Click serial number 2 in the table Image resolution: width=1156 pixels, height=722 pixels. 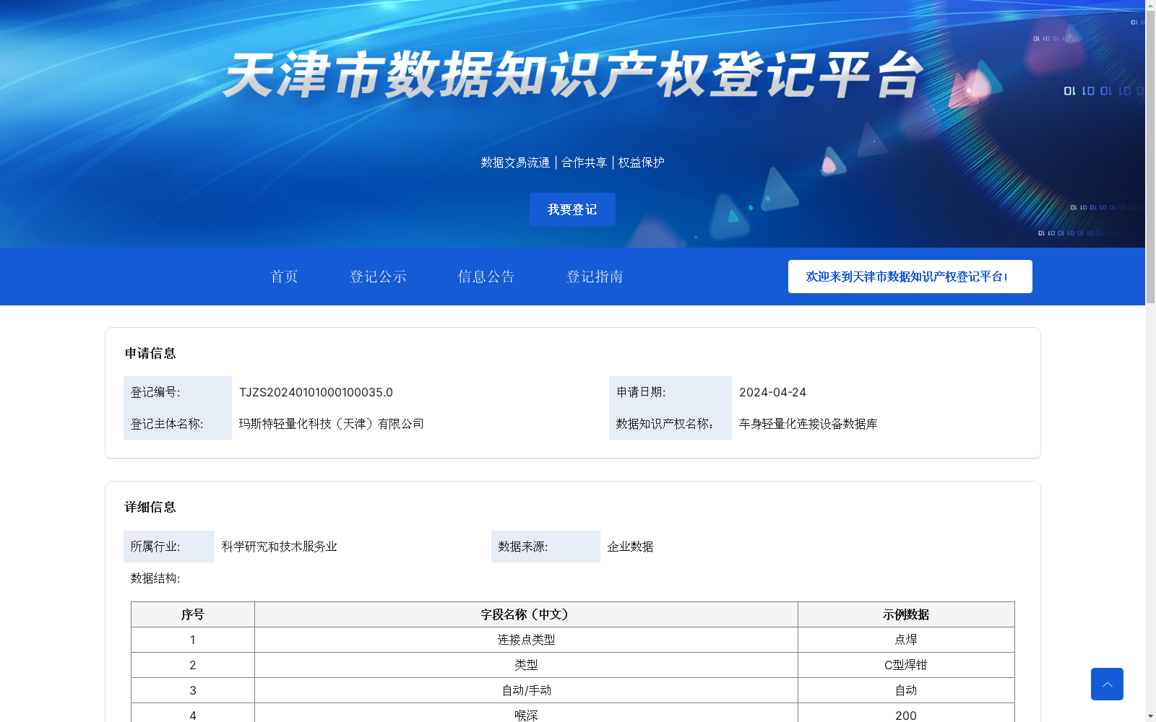pyautogui.click(x=193, y=665)
